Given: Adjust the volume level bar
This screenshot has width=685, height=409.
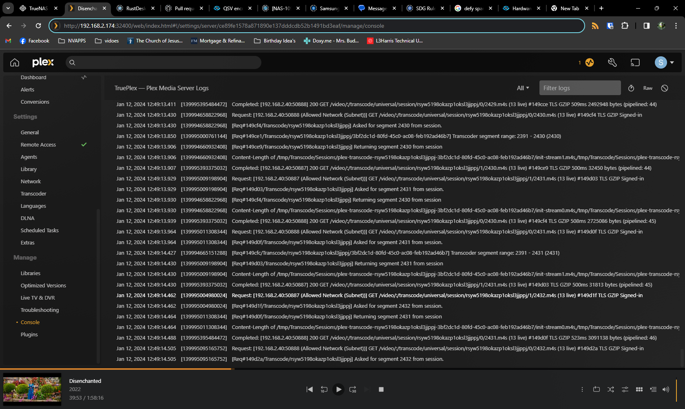Looking at the screenshot, I should (676, 390).
